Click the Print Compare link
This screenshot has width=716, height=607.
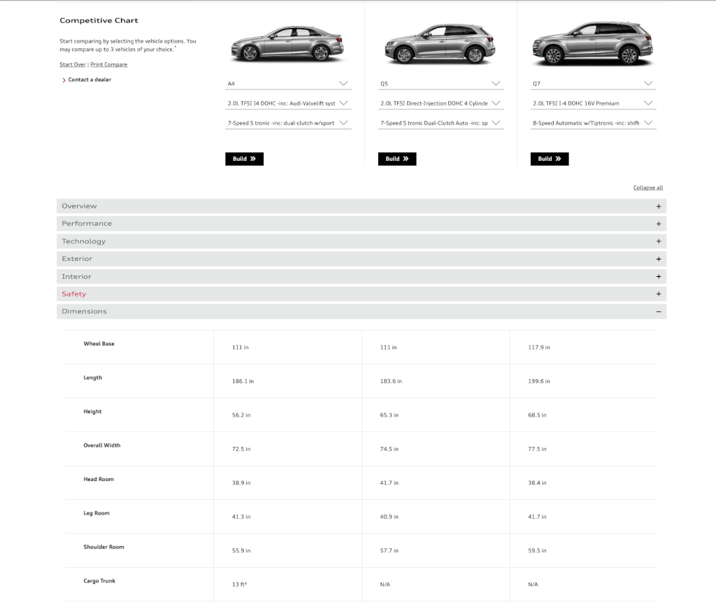(109, 64)
